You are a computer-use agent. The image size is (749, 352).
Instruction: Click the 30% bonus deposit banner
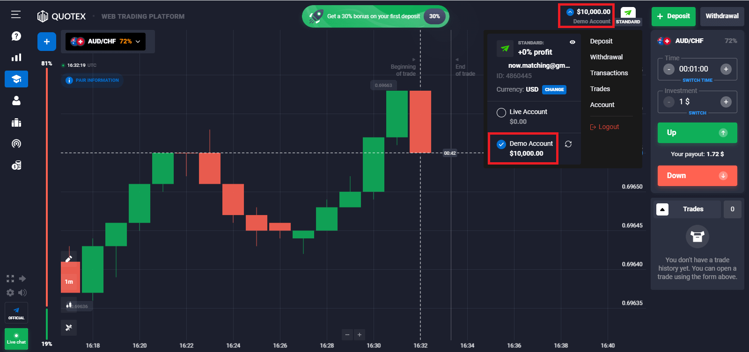pyautogui.click(x=375, y=16)
